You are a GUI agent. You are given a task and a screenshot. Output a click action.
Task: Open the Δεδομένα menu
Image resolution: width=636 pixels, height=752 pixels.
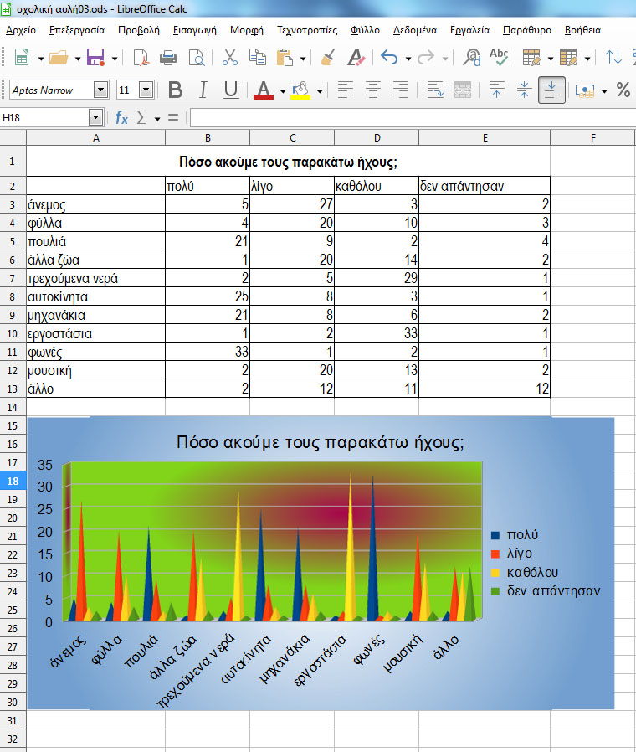tap(414, 29)
